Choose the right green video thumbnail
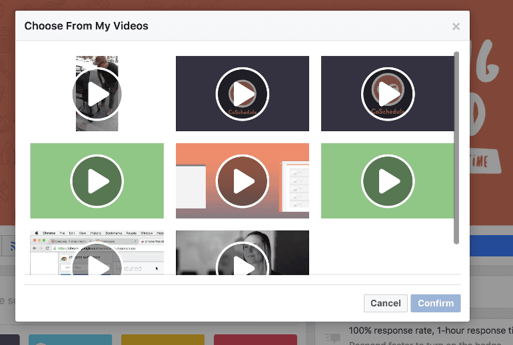This screenshot has width=513, height=345. [x=387, y=181]
